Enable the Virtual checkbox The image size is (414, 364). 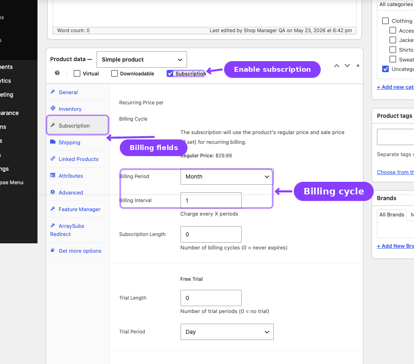77,73
